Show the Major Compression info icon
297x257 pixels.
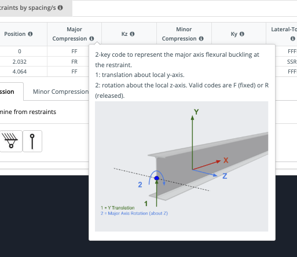point(91,39)
